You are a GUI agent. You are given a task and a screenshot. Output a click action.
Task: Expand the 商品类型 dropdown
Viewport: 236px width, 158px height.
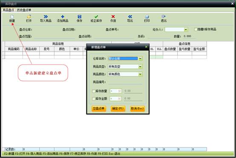140,67
